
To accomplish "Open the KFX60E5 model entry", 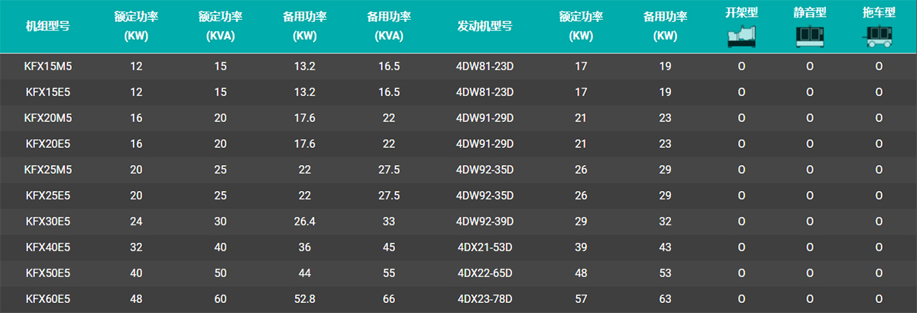I will (48, 298).
